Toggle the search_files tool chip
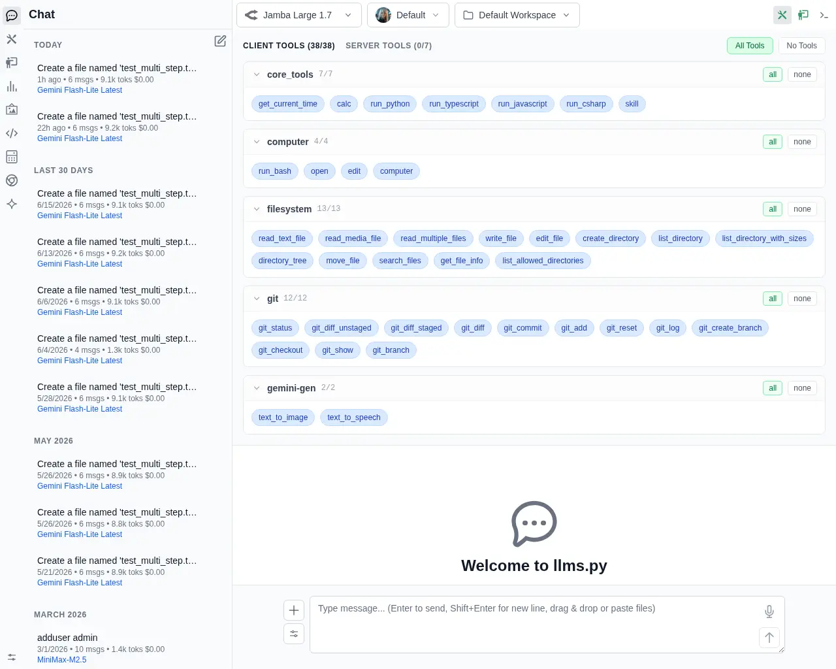The height and width of the screenshot is (669, 836). pos(400,261)
